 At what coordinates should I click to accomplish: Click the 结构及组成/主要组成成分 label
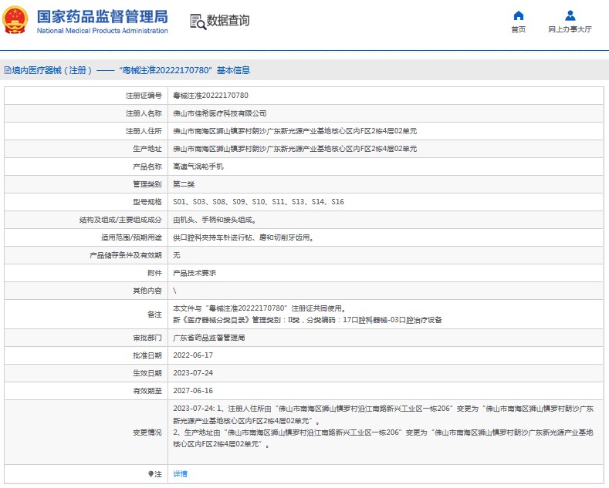tap(120, 220)
